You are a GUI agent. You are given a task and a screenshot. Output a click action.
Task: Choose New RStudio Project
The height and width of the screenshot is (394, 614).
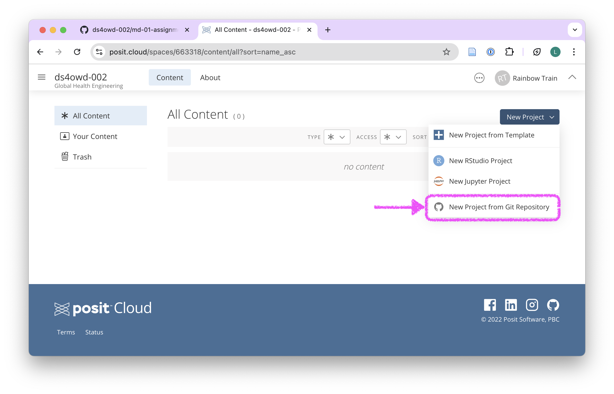(x=480, y=161)
